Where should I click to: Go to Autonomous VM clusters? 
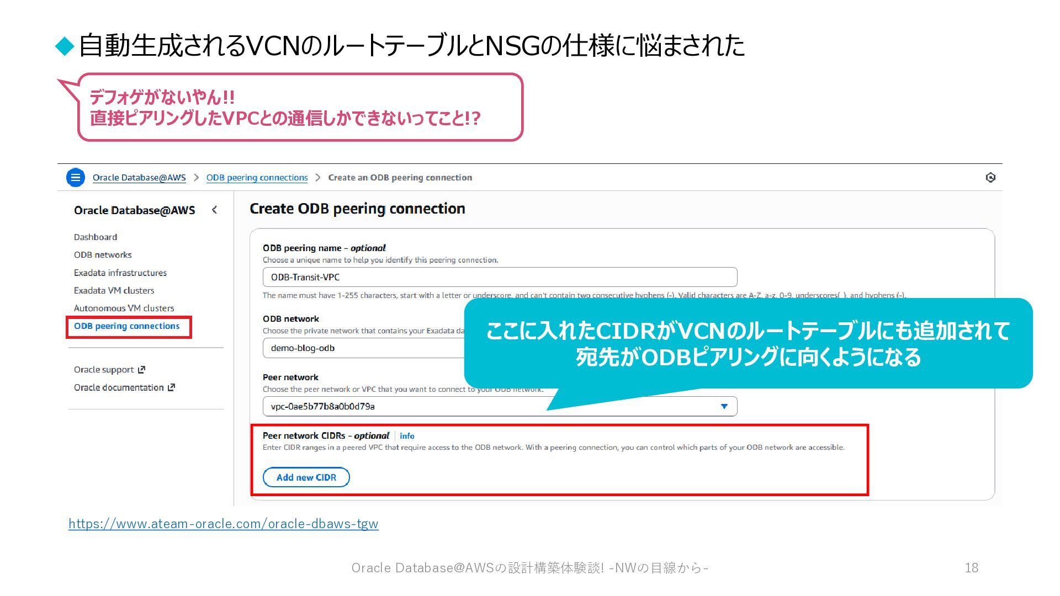(x=124, y=308)
